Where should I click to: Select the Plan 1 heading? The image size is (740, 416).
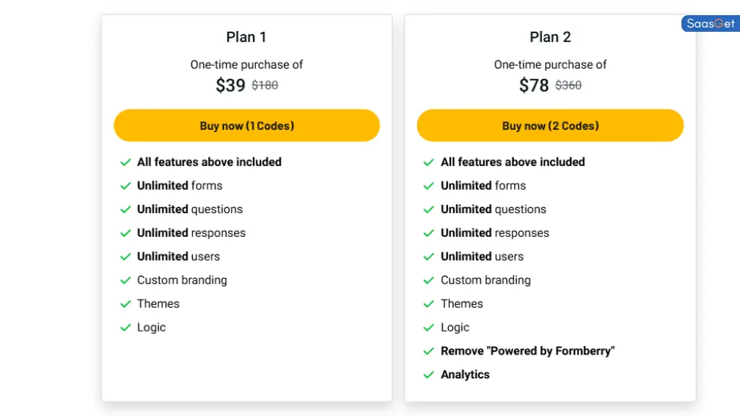click(x=246, y=37)
